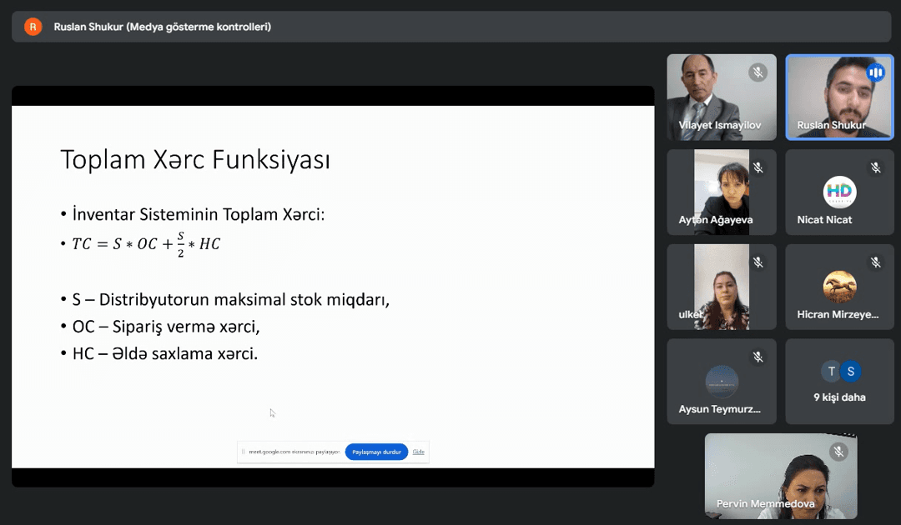Select Pervin Memmedova's video tile
This screenshot has height=525, width=901.
[781, 476]
